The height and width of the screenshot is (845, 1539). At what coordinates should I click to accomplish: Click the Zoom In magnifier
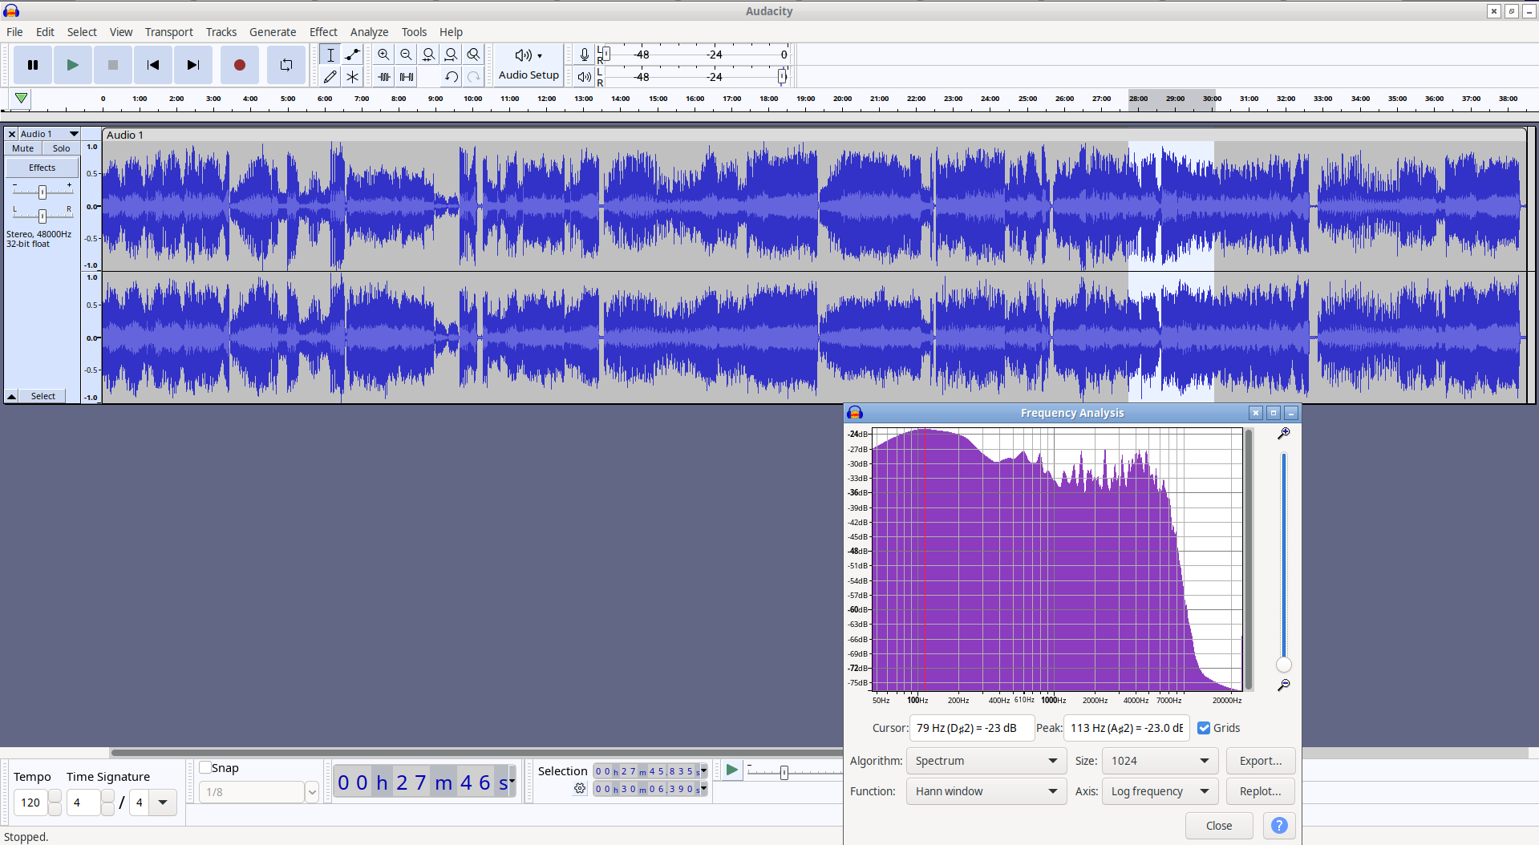[x=384, y=55]
